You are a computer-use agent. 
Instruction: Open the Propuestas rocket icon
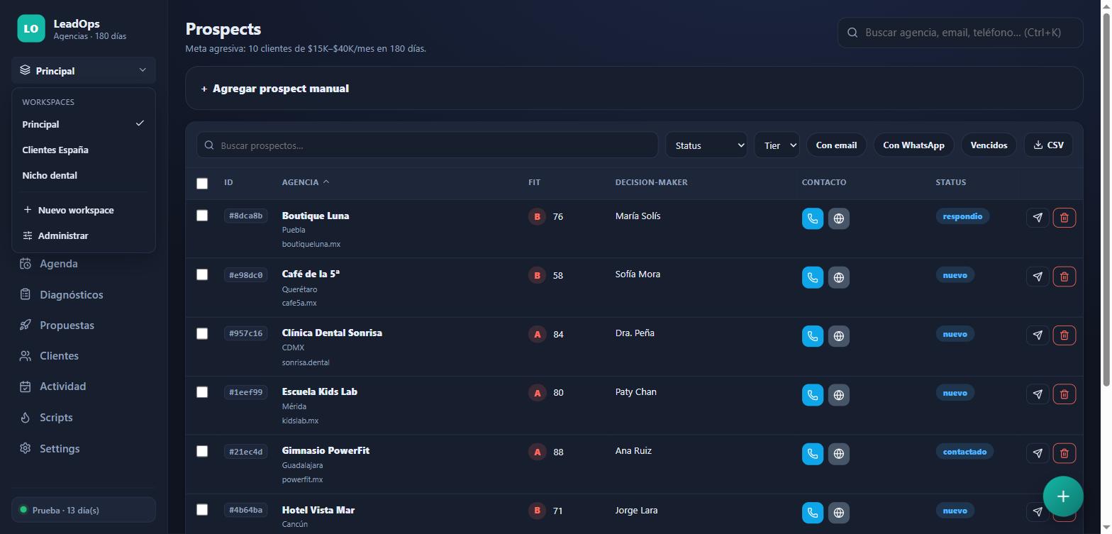[x=26, y=326]
